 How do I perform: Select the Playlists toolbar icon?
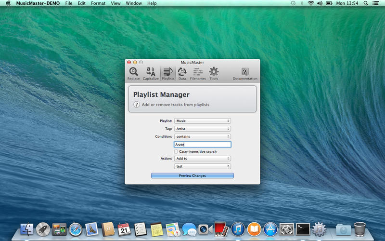pyautogui.click(x=168, y=74)
